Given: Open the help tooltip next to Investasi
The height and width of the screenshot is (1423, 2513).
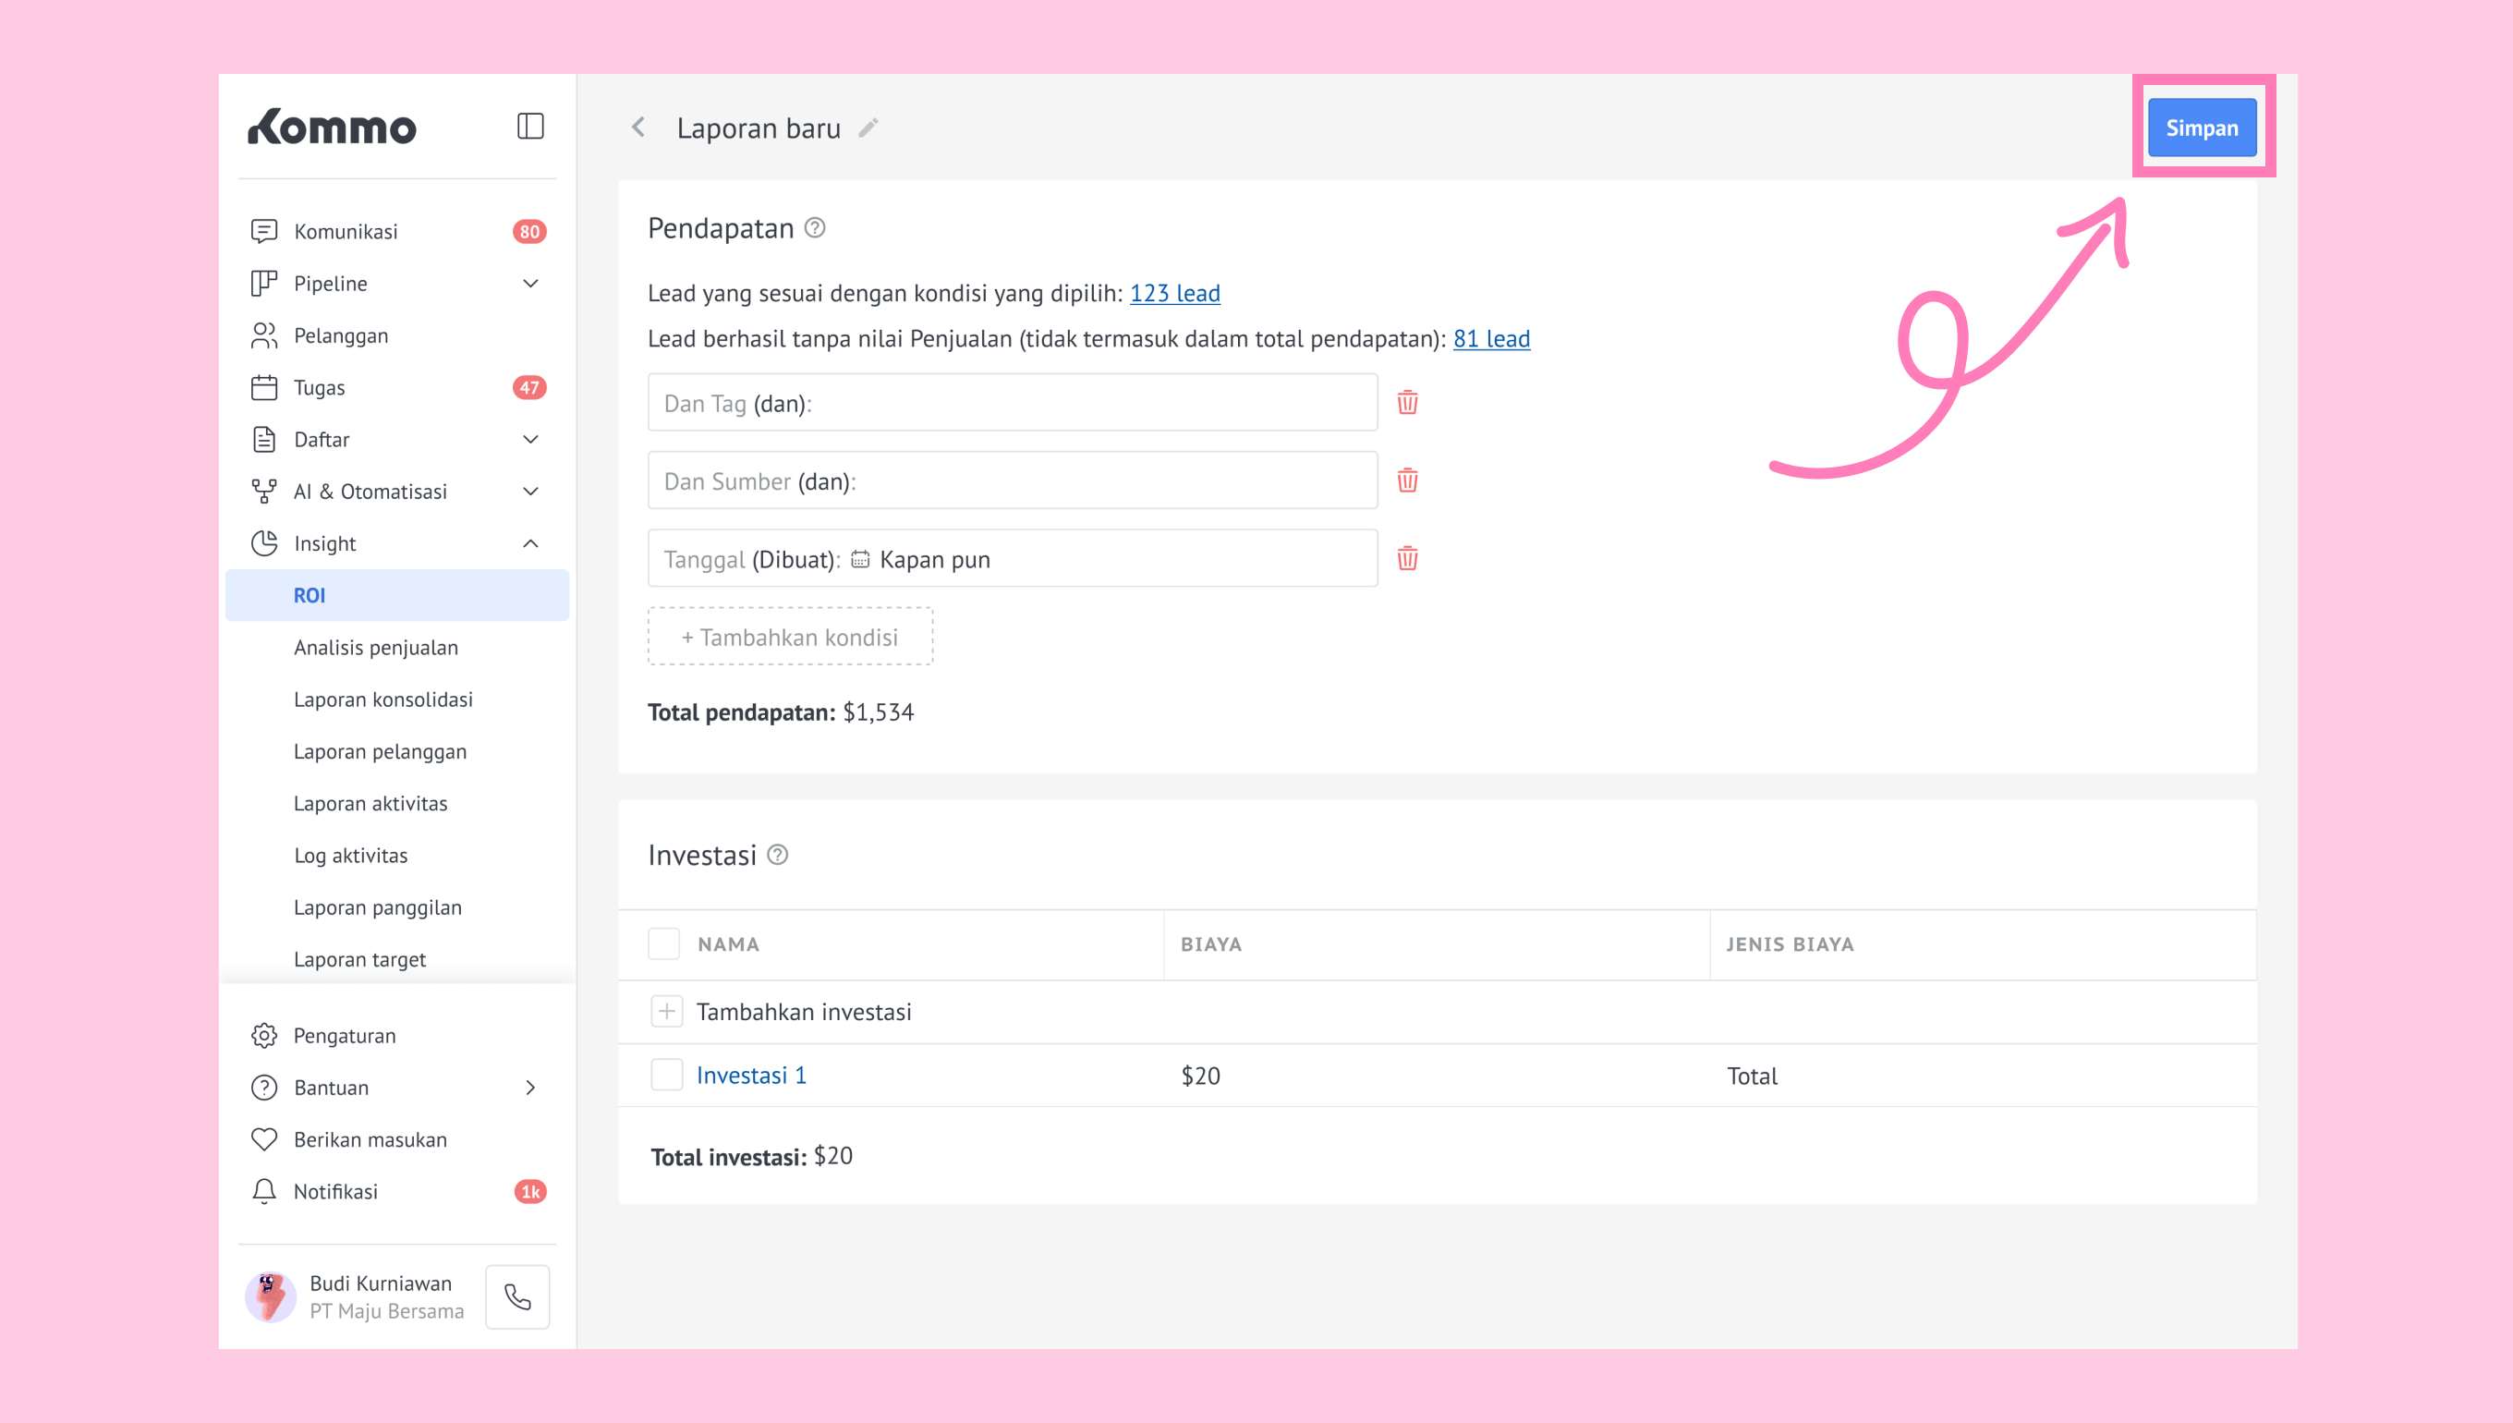Looking at the screenshot, I should pyautogui.click(x=778, y=855).
